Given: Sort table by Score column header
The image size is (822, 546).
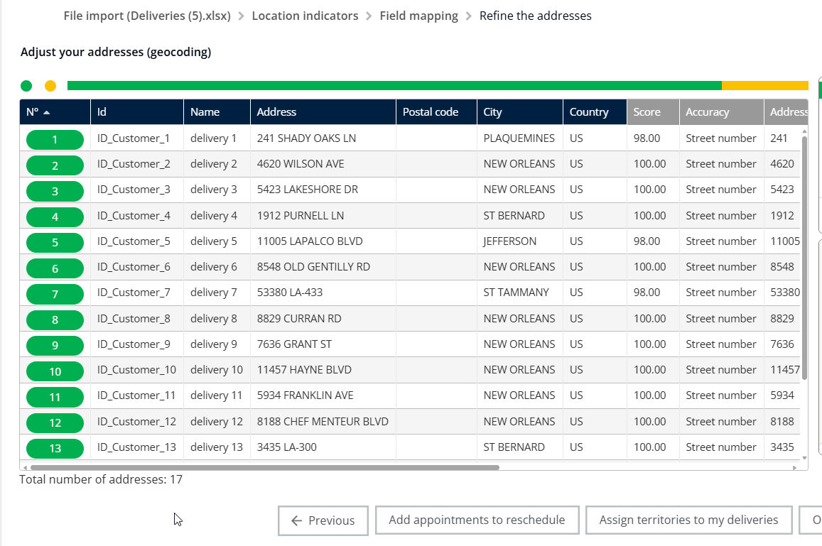Looking at the screenshot, I should 647,112.
